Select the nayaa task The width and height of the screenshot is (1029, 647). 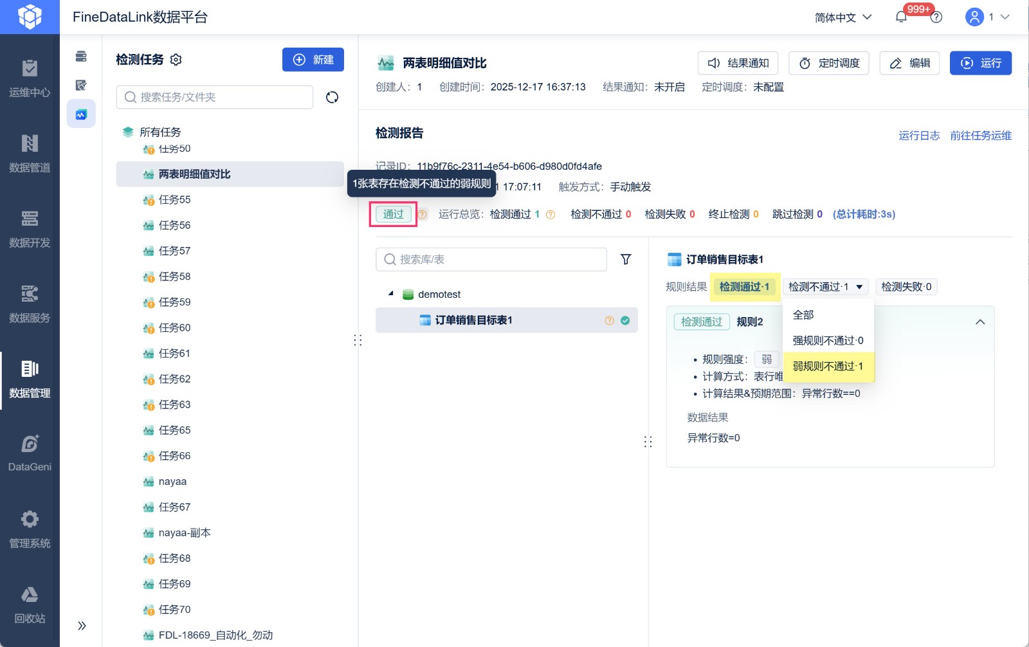(172, 482)
